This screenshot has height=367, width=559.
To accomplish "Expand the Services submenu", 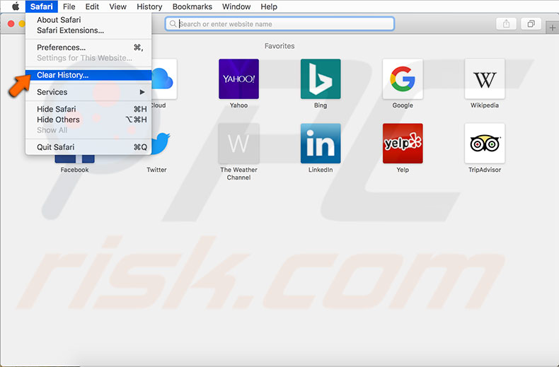I will (x=88, y=92).
